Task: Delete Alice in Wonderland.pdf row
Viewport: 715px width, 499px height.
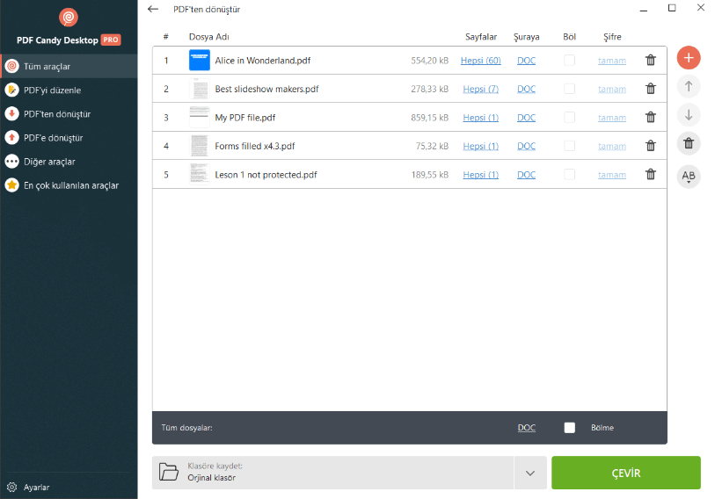Action: (x=651, y=60)
